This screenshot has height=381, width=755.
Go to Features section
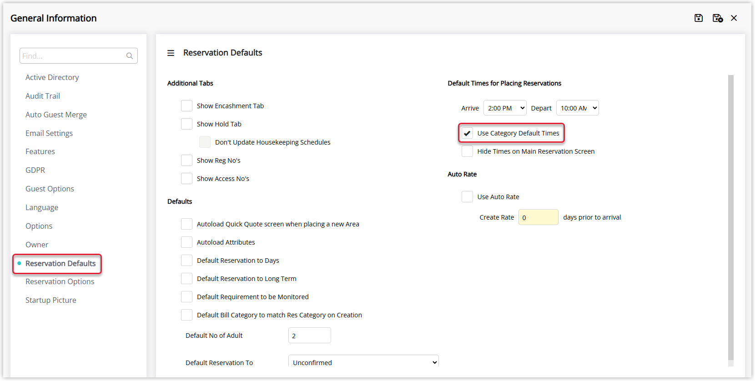click(x=40, y=151)
